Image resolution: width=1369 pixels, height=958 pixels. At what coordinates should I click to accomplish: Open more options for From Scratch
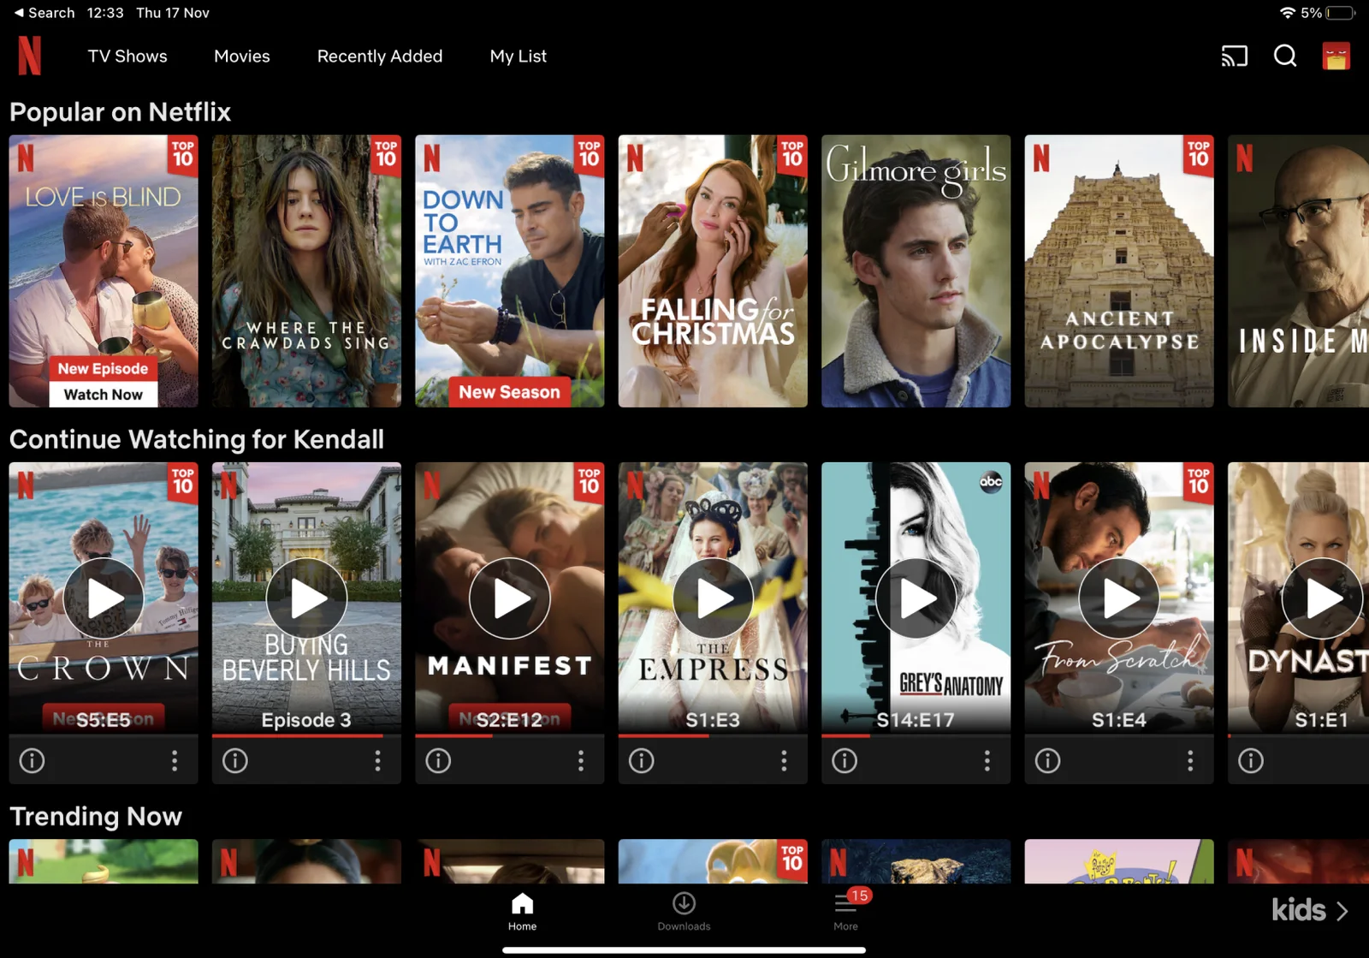(1190, 760)
